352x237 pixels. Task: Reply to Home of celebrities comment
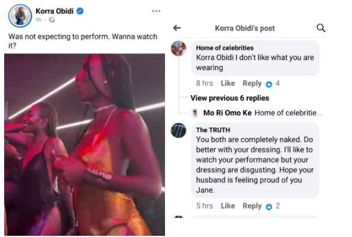[252, 83]
